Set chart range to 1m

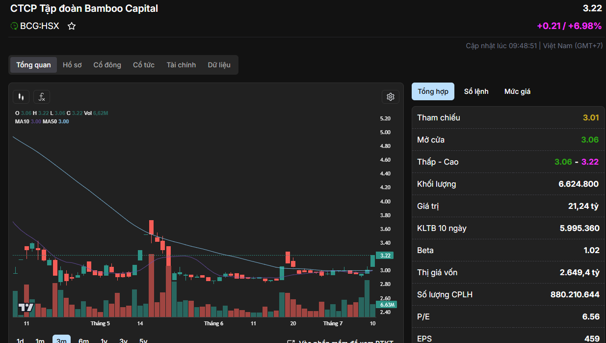point(40,340)
